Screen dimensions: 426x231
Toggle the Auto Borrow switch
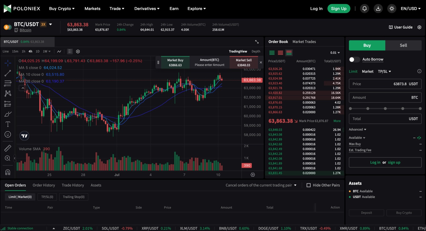click(354, 59)
